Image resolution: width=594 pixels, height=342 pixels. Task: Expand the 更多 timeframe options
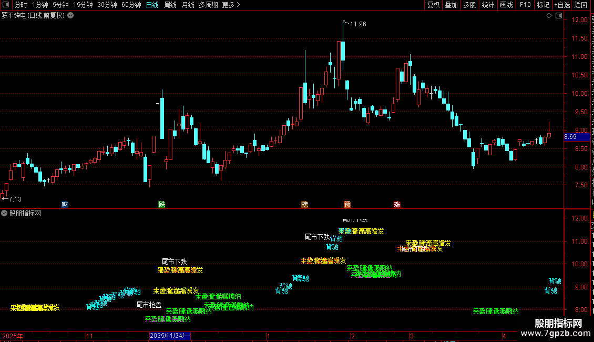231,5
